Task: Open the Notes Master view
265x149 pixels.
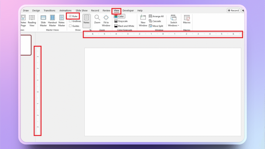Action: tap(62, 20)
